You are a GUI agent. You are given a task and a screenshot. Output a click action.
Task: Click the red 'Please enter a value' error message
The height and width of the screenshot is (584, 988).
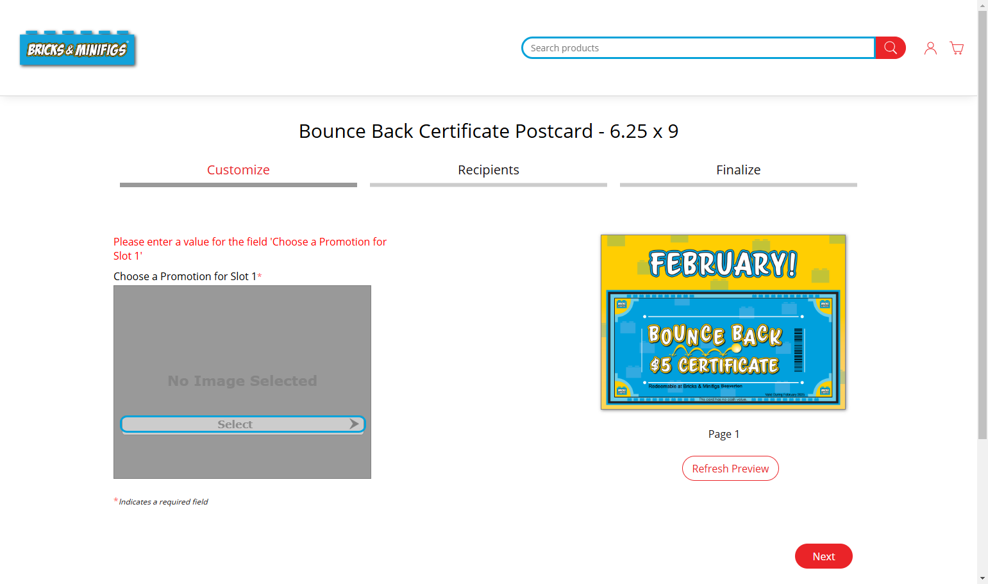250,249
